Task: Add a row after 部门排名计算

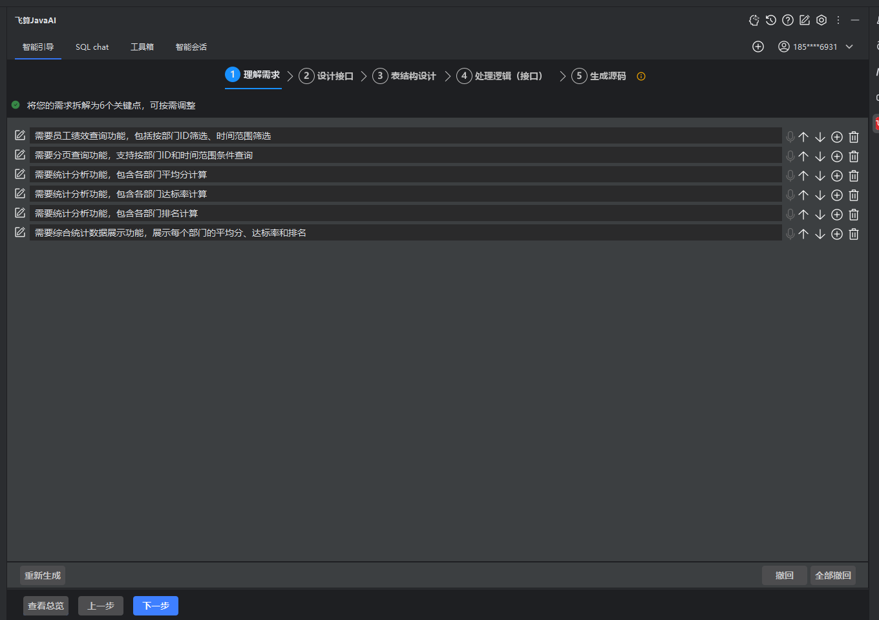Action: [837, 215]
